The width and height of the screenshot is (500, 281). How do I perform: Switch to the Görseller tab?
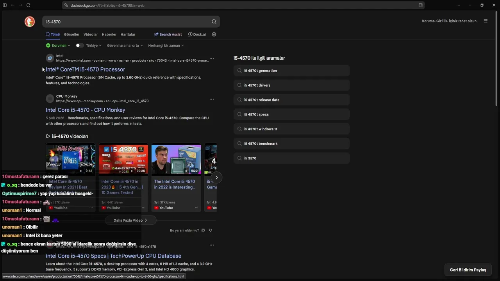71,34
